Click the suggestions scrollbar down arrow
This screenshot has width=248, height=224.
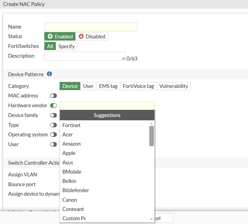(x=151, y=219)
